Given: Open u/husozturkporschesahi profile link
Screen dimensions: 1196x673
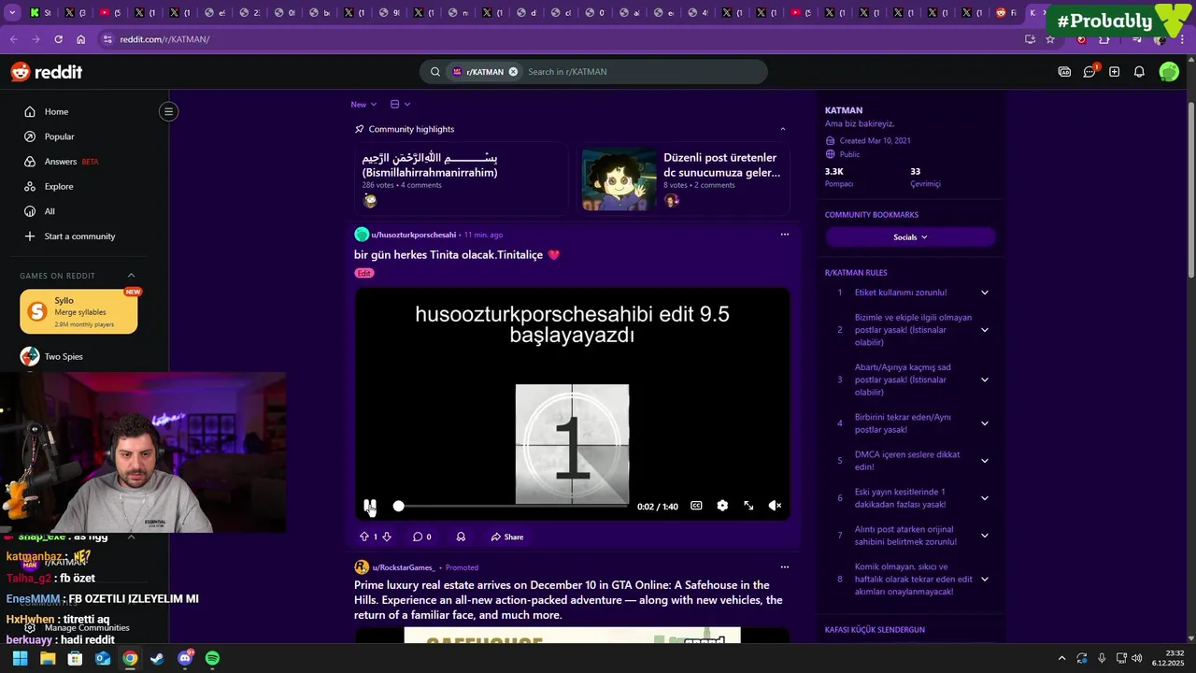Looking at the screenshot, I should (x=413, y=235).
